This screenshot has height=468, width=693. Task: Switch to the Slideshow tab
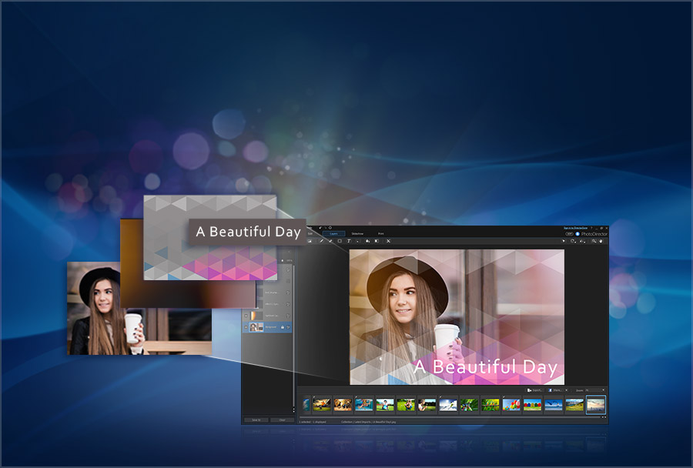[357, 233]
